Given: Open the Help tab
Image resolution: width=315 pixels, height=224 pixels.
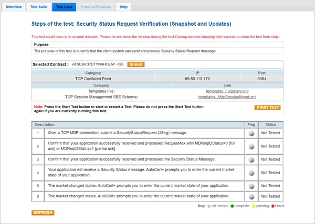Looking at the screenshot, I should (123, 7).
